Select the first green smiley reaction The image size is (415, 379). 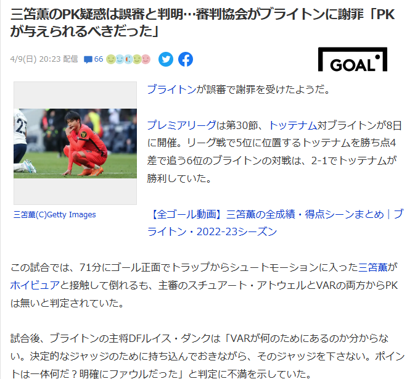point(110,59)
